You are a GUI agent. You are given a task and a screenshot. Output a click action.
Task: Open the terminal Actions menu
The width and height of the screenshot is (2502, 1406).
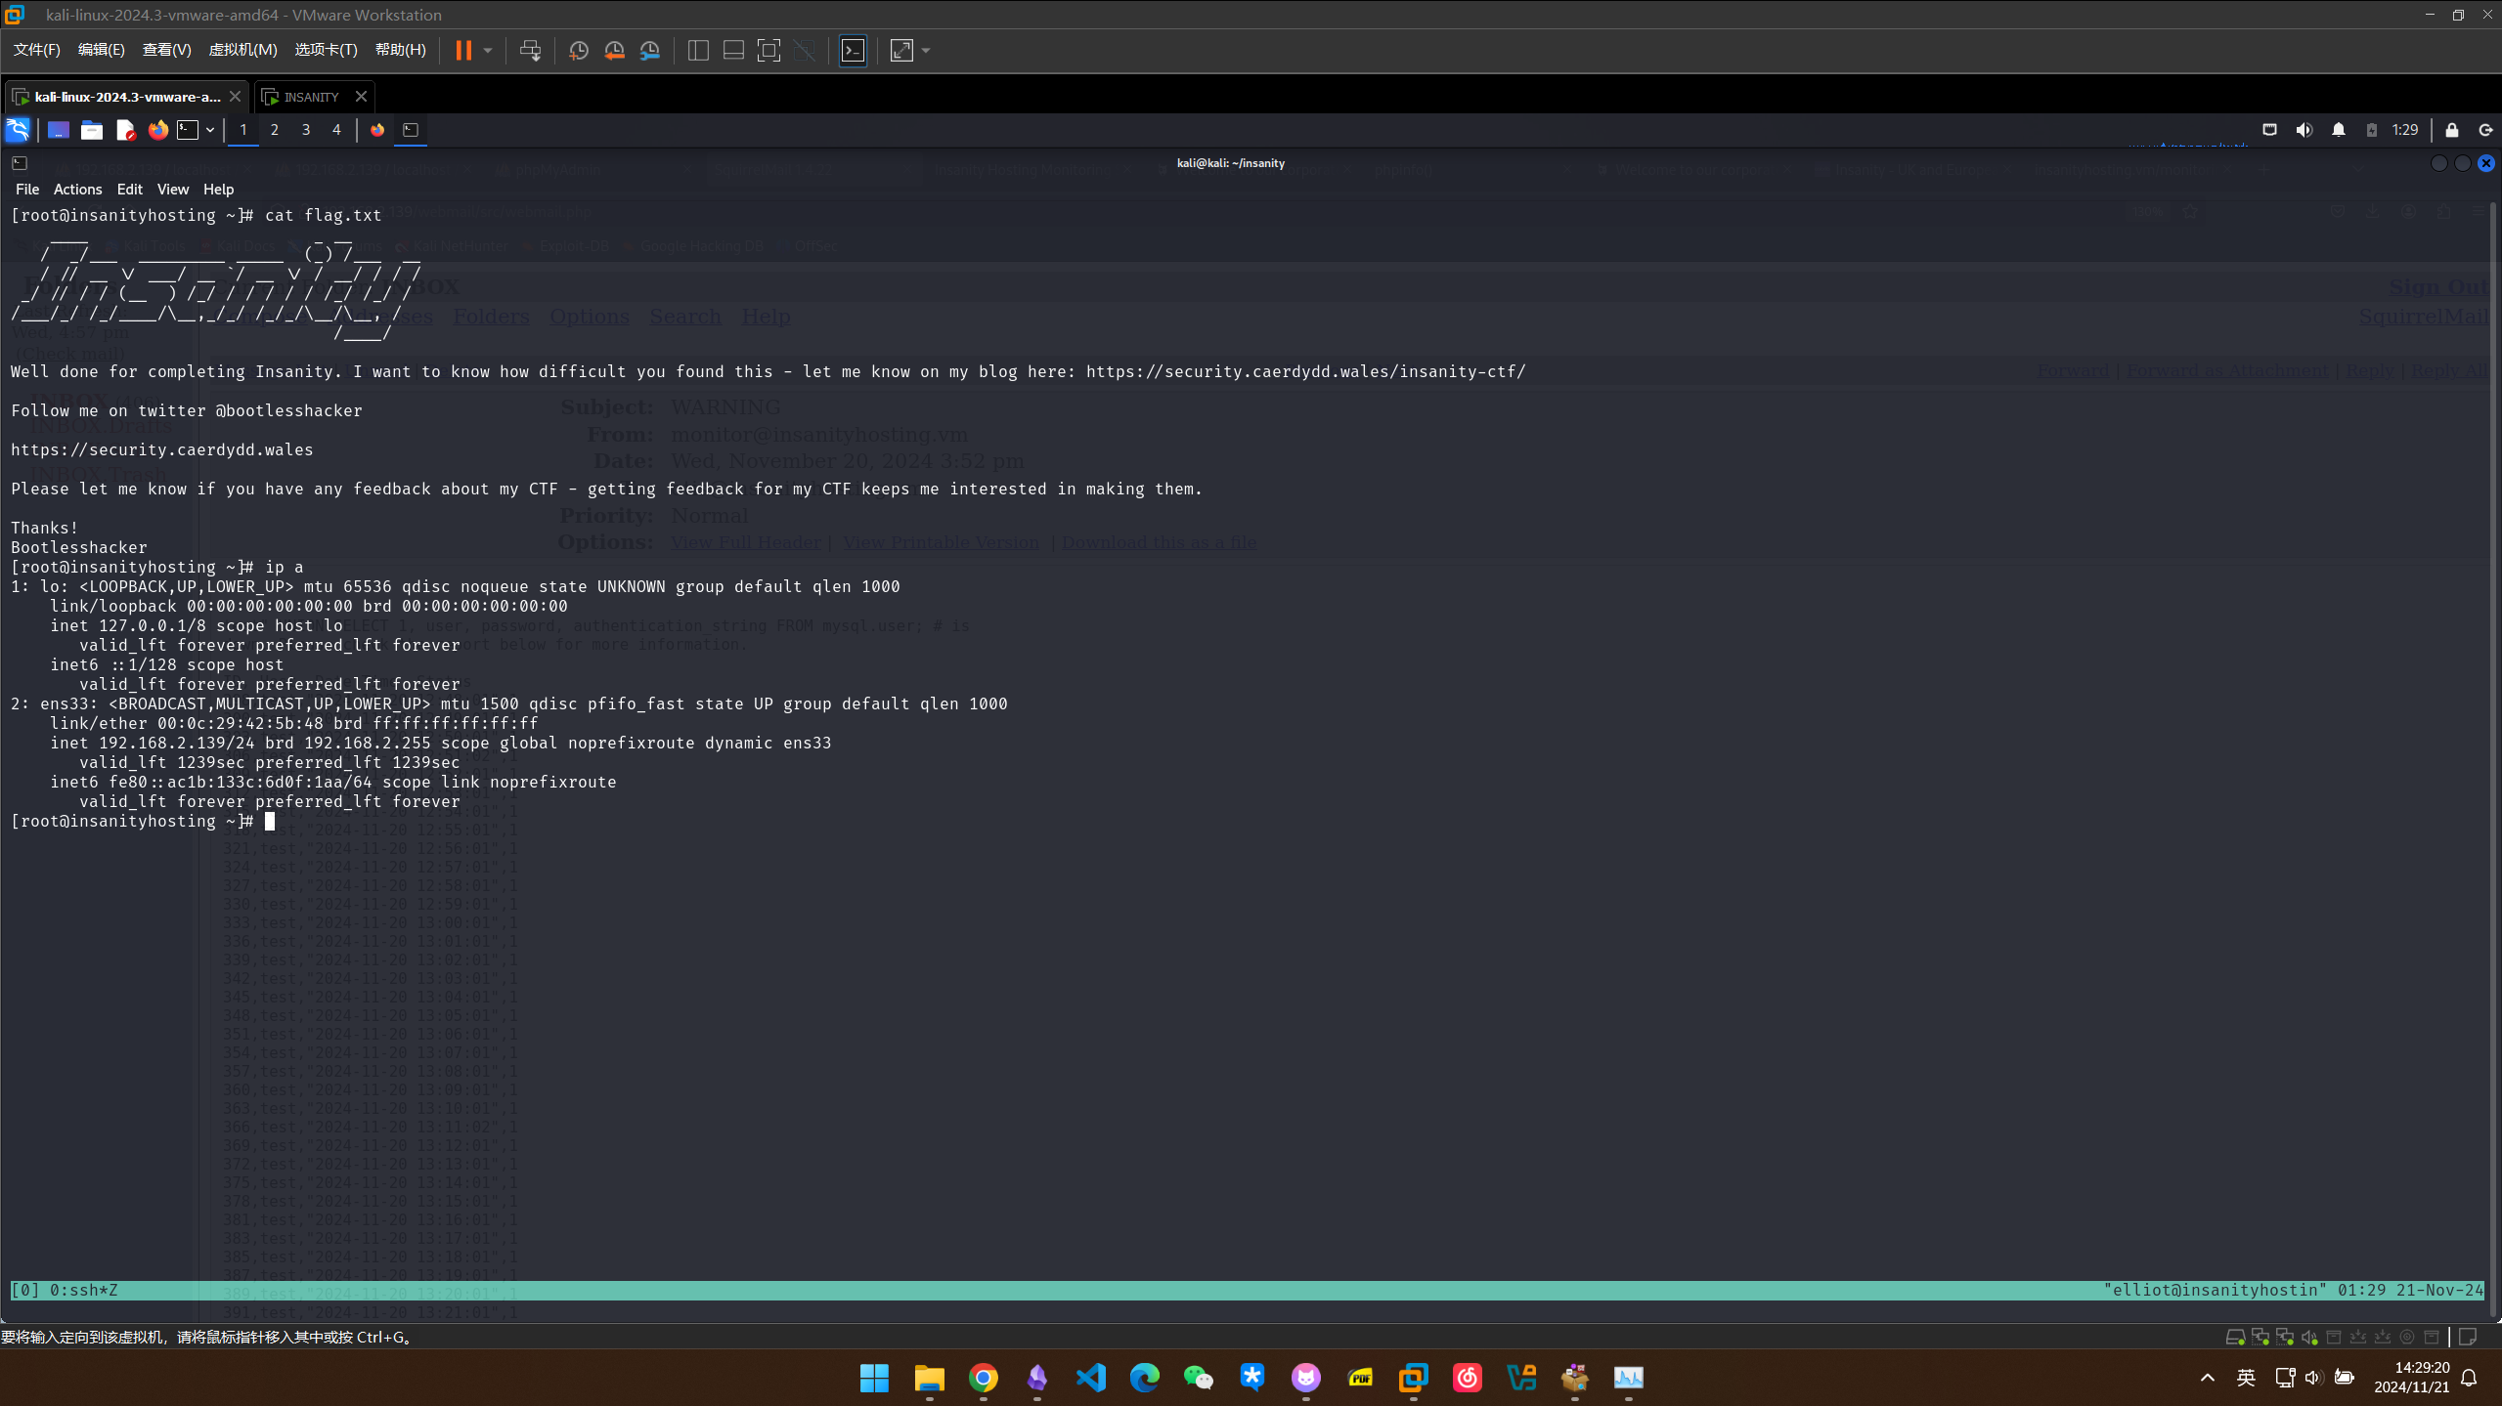click(x=77, y=190)
